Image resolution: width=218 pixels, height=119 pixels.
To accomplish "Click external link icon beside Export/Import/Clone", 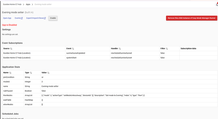I will pyautogui.click(x=45, y=18).
